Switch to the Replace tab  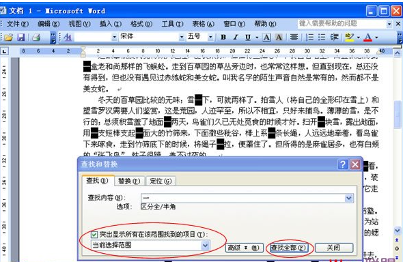click(129, 181)
